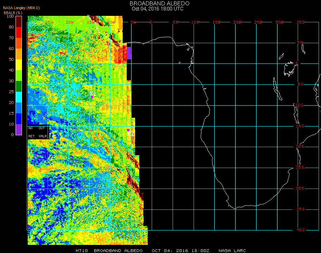Click the 'MT10' footer label
321x253 pixels.
click(82, 251)
